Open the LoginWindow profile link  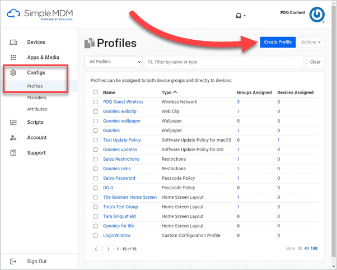tap(116, 236)
